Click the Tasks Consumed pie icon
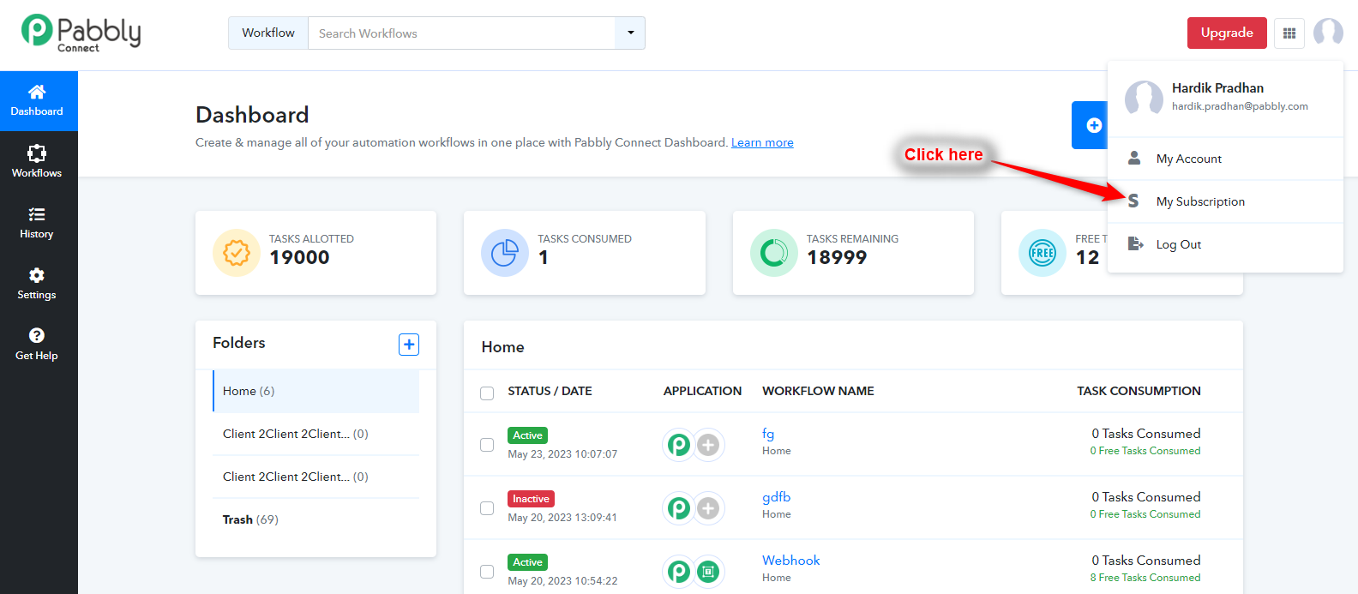This screenshot has width=1358, height=594. (x=505, y=253)
